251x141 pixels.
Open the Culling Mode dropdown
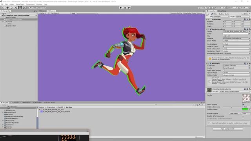236,75
